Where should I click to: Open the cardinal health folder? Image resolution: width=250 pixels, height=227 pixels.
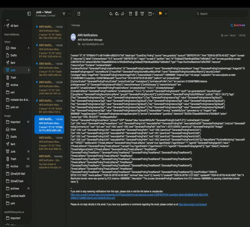(17, 196)
